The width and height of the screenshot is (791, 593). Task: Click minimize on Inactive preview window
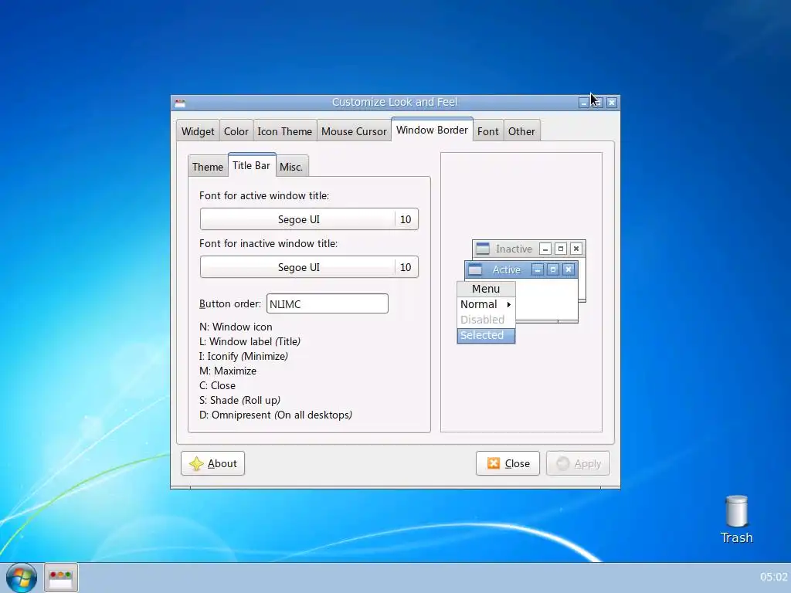(x=545, y=249)
